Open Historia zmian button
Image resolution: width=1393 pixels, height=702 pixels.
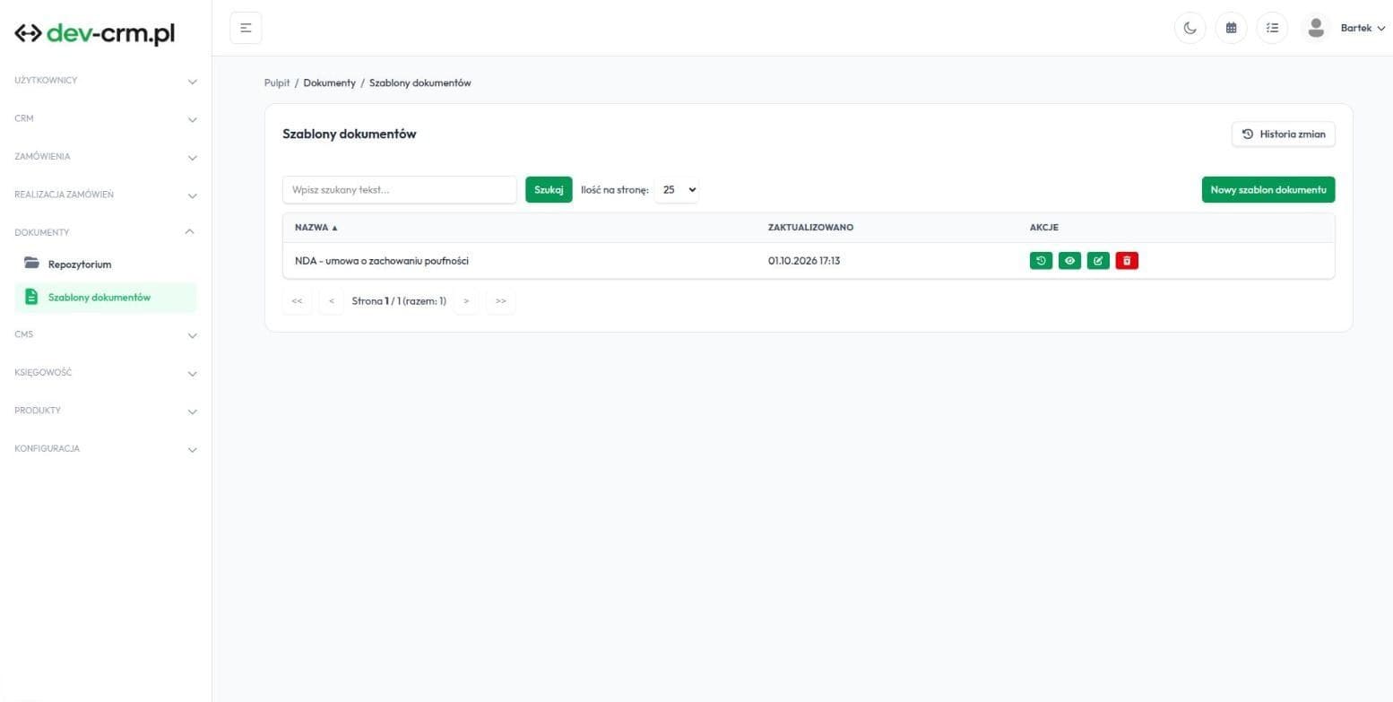(1284, 134)
